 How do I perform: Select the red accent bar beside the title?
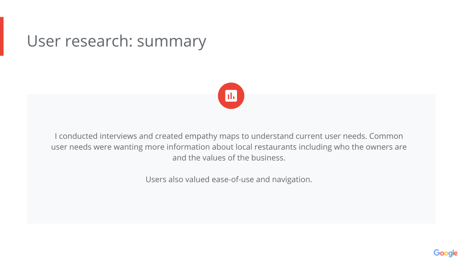(x=1, y=36)
